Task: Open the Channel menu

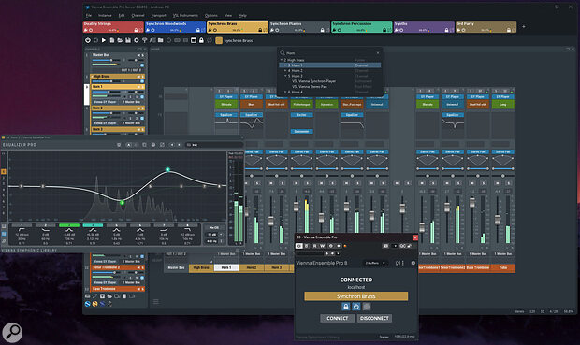Action: 138,15
